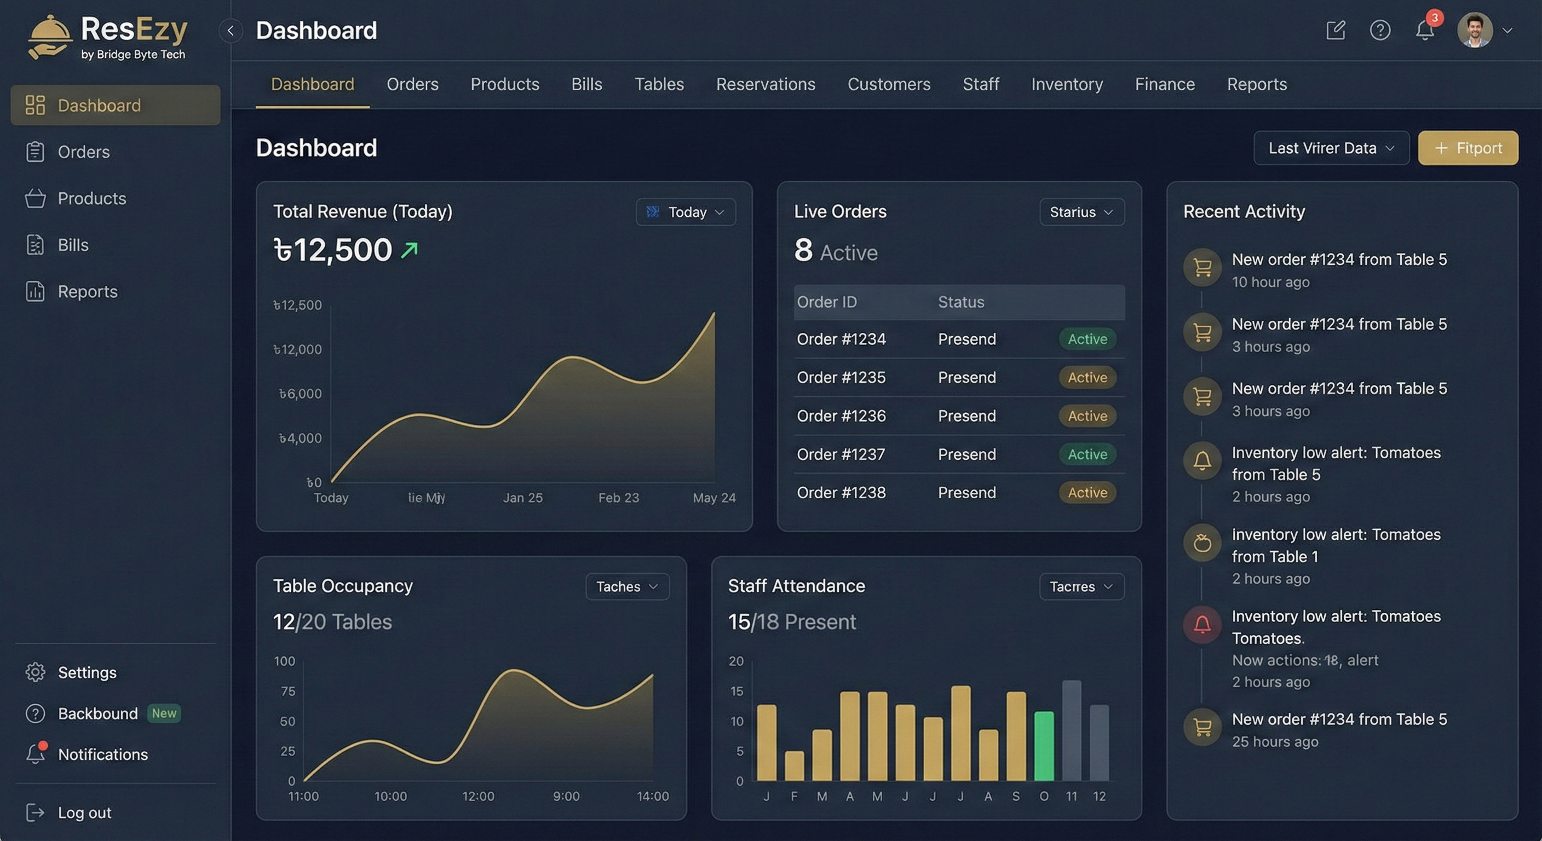
Task: Click the Backbound item marked New
Action: [97, 713]
